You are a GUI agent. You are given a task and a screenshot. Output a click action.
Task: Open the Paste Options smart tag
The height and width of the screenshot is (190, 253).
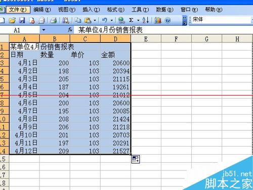[x=136, y=159]
